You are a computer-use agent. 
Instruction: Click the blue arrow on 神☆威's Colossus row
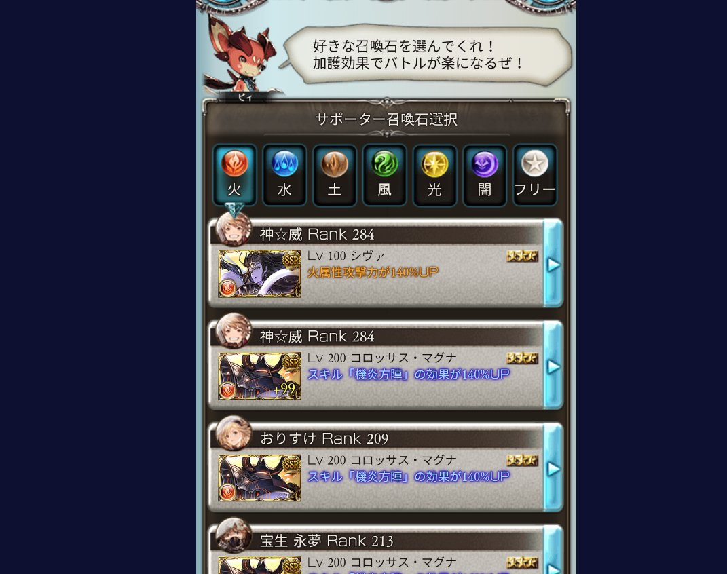point(553,366)
